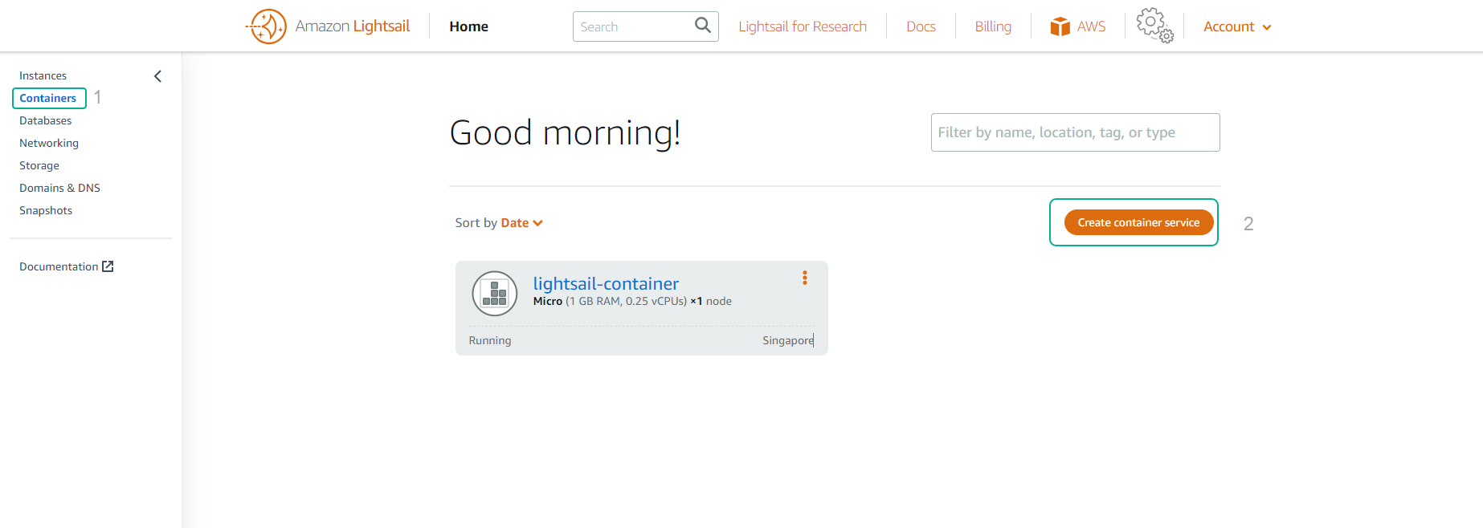Click the Good morning! heading
Image resolution: width=1483 pixels, height=528 pixels.
(x=565, y=132)
